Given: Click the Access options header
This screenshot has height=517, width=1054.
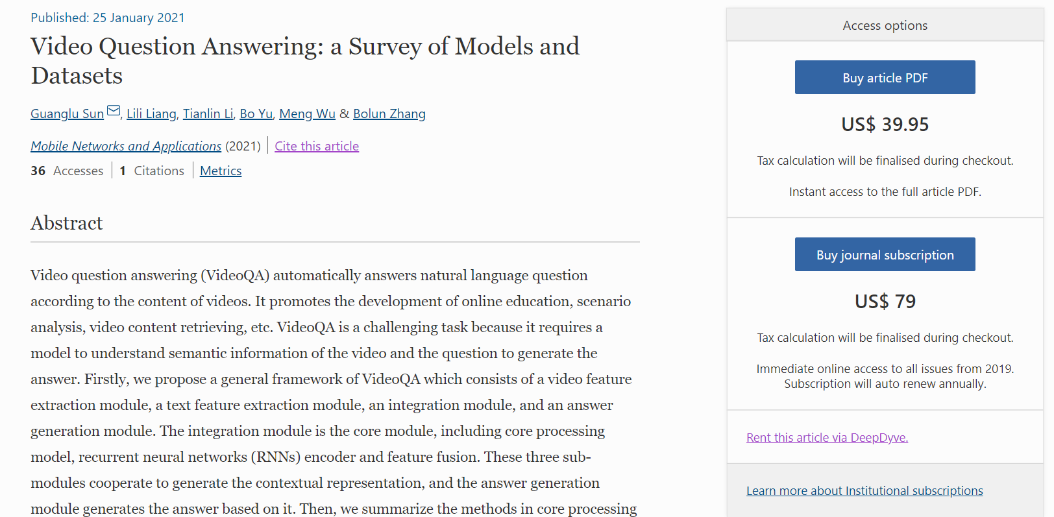Looking at the screenshot, I should pyautogui.click(x=885, y=25).
